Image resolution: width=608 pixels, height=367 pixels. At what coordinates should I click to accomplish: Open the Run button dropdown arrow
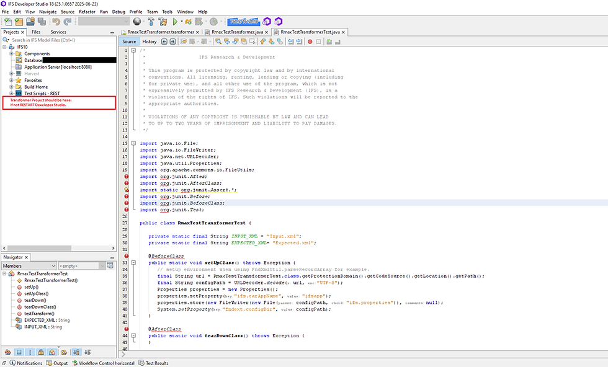pyautogui.click(x=181, y=22)
